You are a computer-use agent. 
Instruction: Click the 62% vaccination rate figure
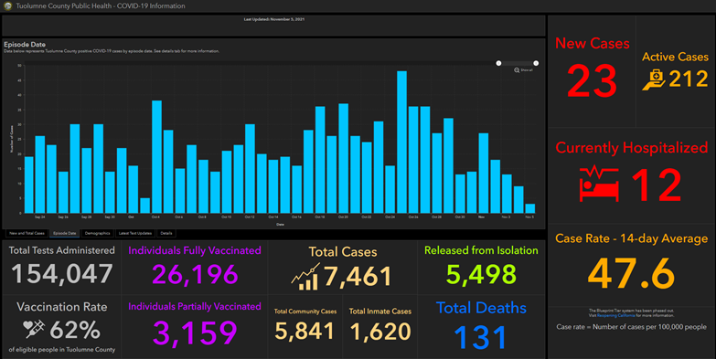(75, 330)
